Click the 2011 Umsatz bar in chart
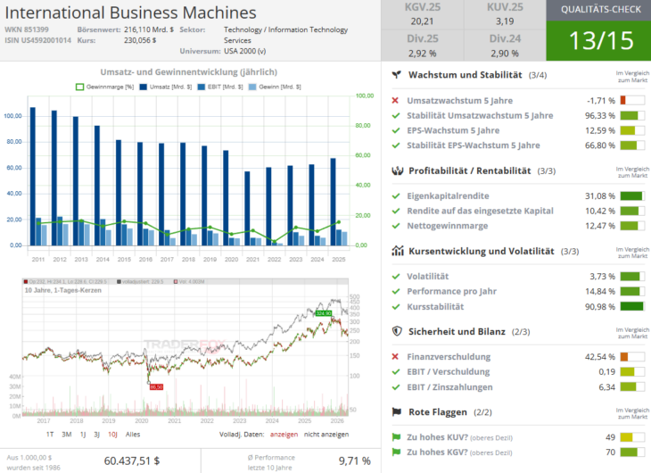 (x=33, y=176)
